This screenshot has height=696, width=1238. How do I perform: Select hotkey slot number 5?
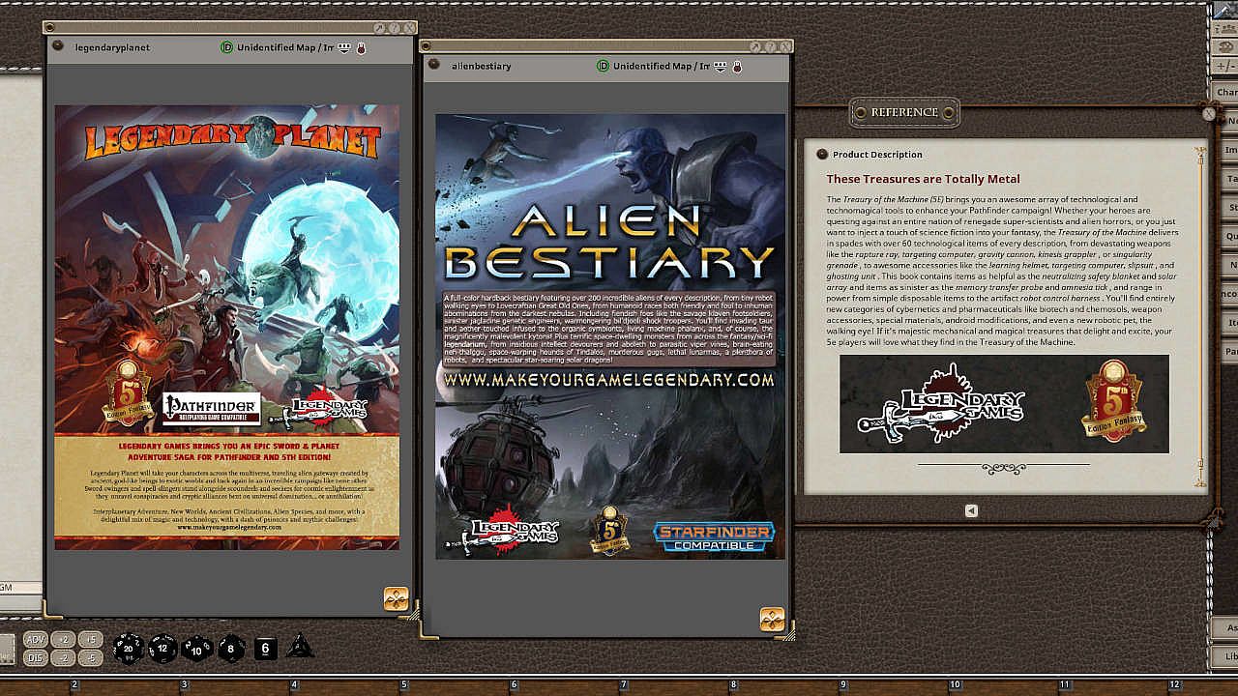tap(404, 684)
